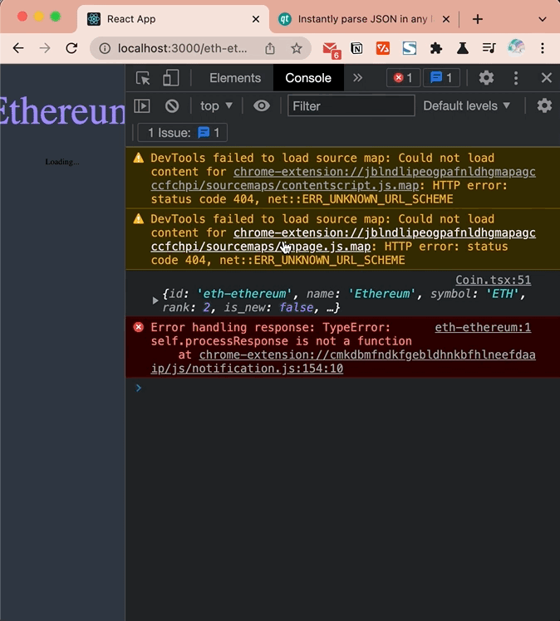
Task: Open the contentscript.js.map source link
Action: click(x=343, y=178)
